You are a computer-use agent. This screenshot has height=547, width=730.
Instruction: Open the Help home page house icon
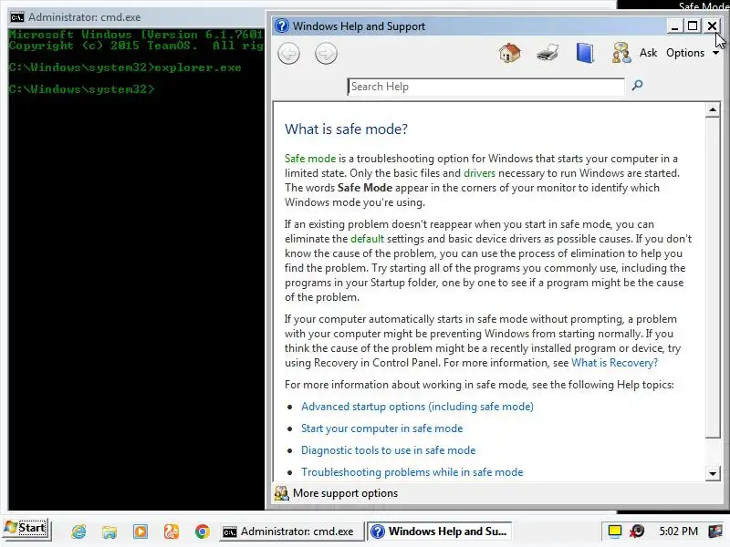click(510, 53)
